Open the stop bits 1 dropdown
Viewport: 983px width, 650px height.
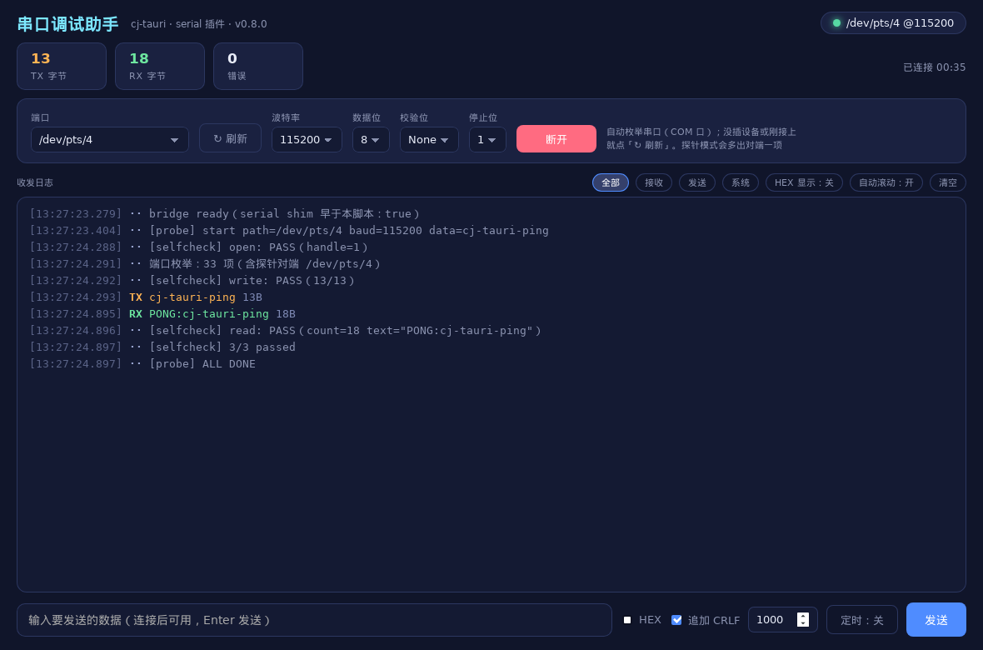487,139
